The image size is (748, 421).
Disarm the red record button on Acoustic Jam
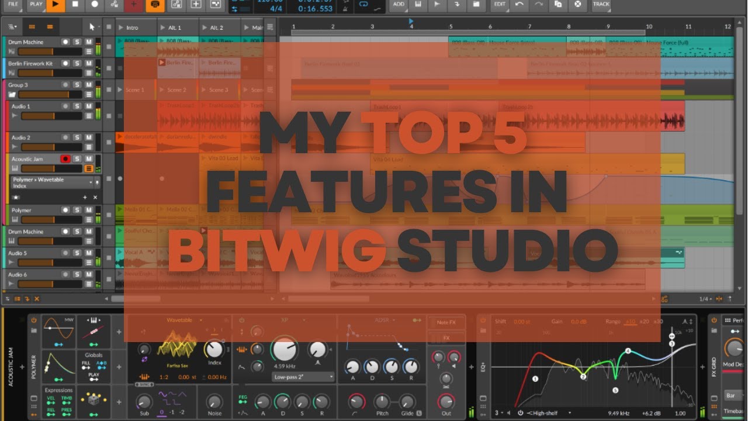pyautogui.click(x=65, y=159)
